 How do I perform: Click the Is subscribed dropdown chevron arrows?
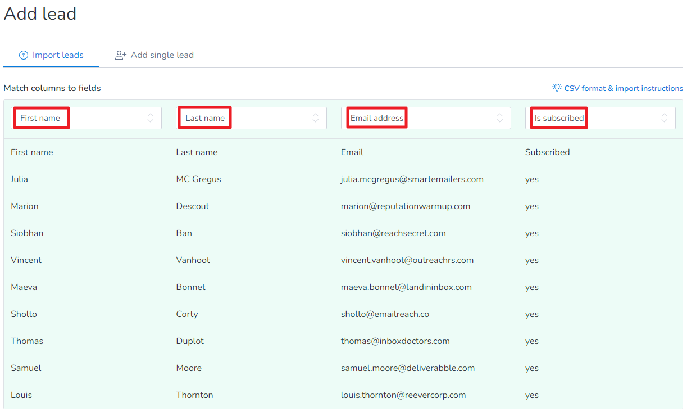(x=665, y=118)
